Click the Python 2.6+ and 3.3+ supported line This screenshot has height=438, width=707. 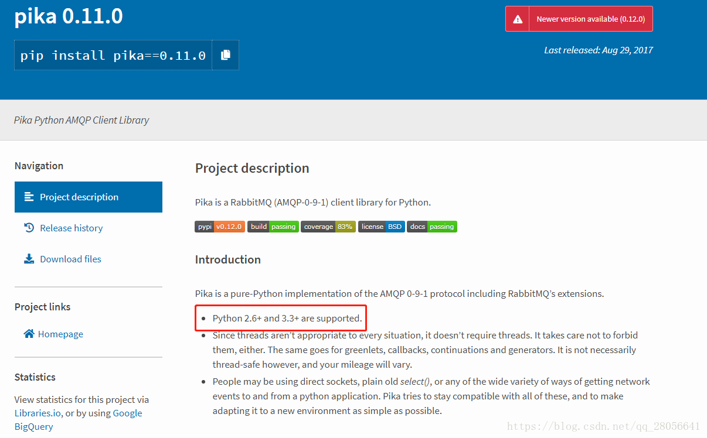point(287,319)
